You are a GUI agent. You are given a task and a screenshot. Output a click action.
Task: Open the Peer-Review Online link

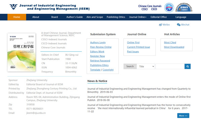click(x=101, y=47)
